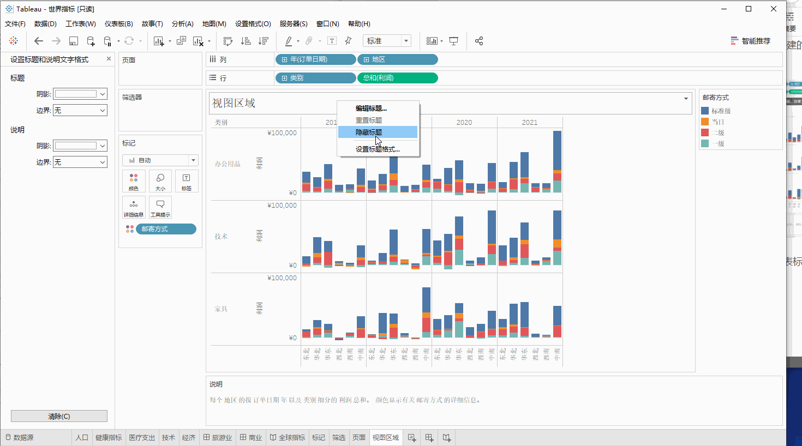Click the 标准级 blue legend swatch
Viewport: 802px width, 446px height.
point(705,111)
